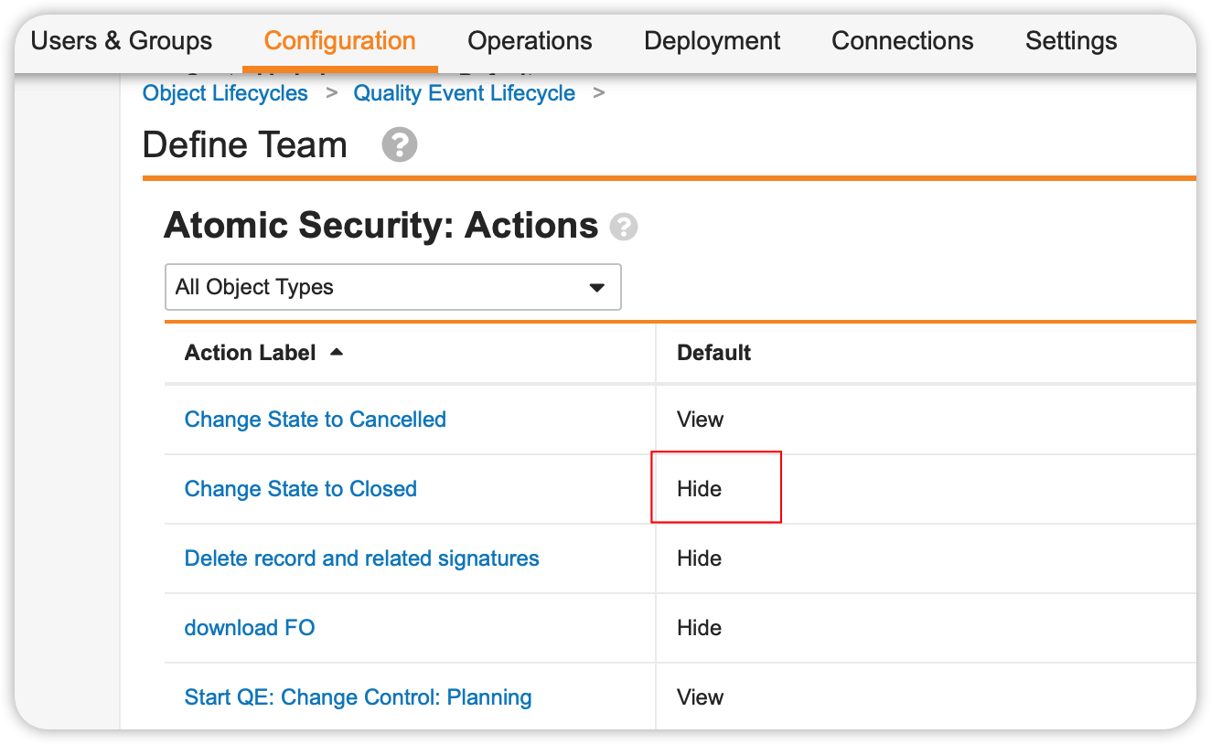Screen dimensions: 1211x744
Task: Go to the Deployment tab
Action: (x=712, y=41)
